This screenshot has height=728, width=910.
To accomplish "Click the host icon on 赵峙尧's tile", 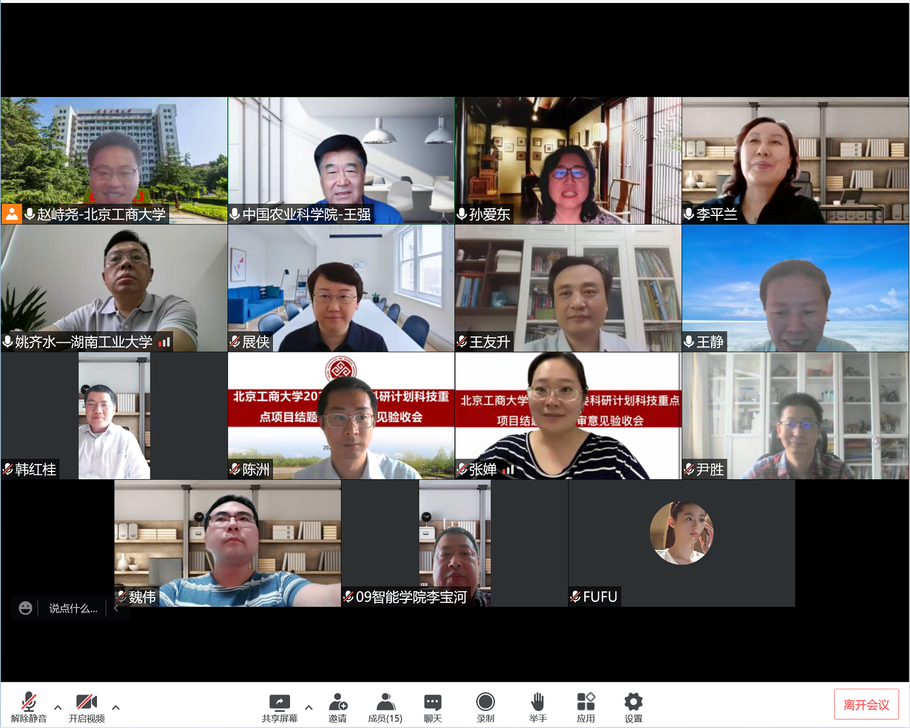I will pyautogui.click(x=12, y=214).
